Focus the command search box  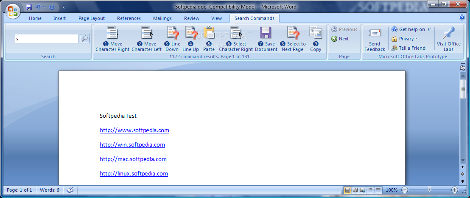pos(47,39)
